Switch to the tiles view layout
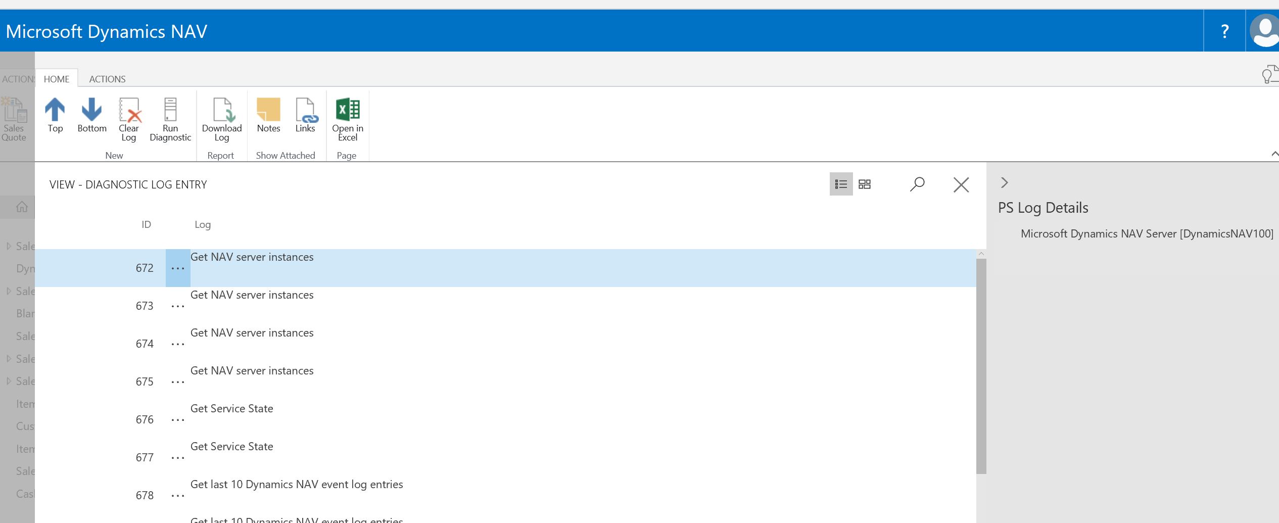 865,184
